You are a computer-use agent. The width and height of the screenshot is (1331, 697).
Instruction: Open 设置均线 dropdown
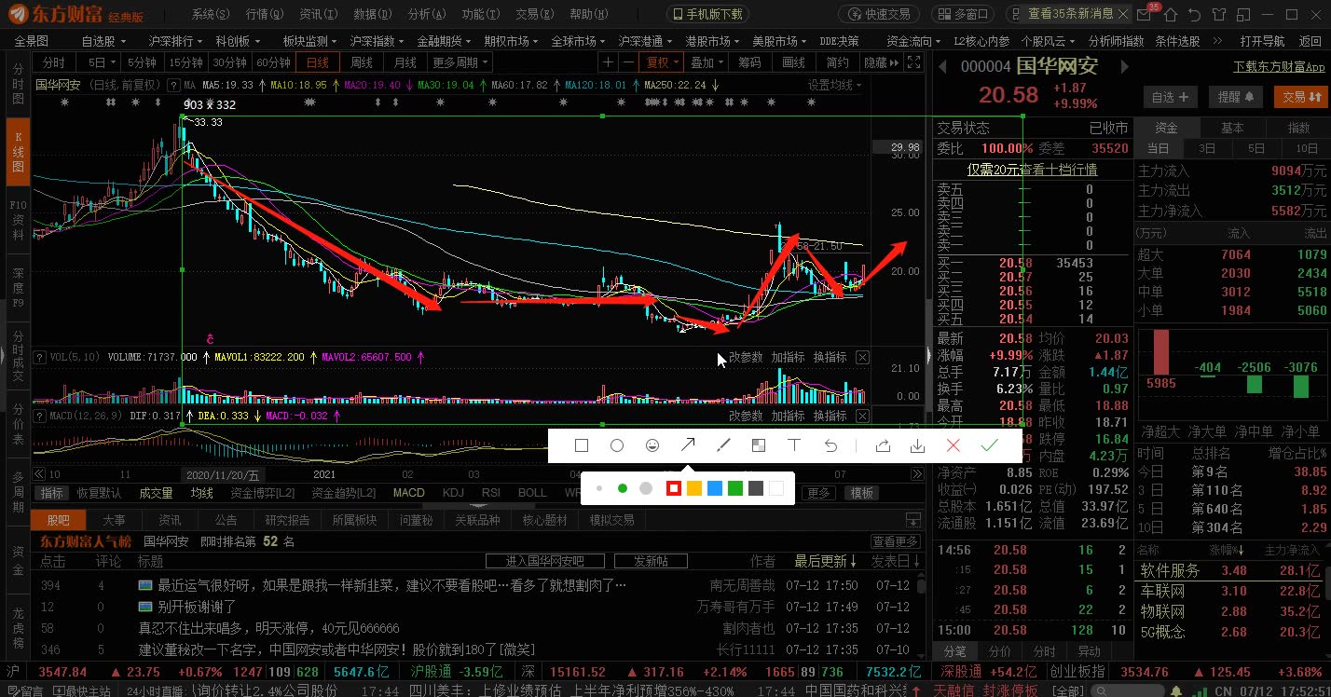tap(834, 85)
